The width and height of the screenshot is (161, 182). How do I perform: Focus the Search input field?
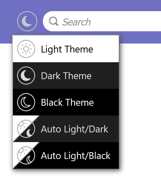tap(102, 21)
